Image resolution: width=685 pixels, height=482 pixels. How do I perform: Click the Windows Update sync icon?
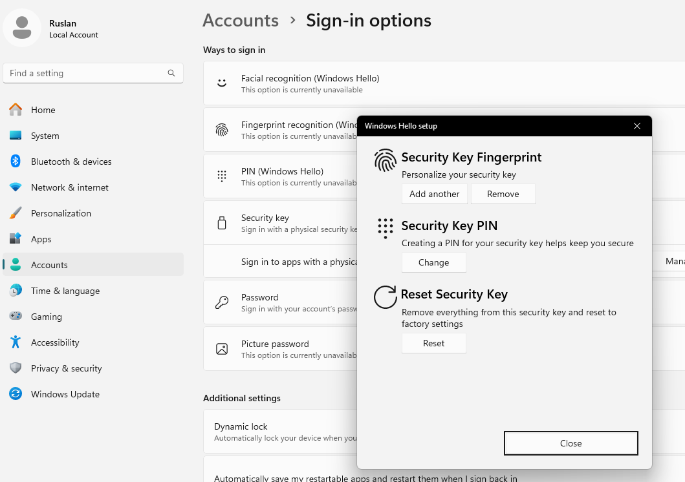(x=16, y=394)
